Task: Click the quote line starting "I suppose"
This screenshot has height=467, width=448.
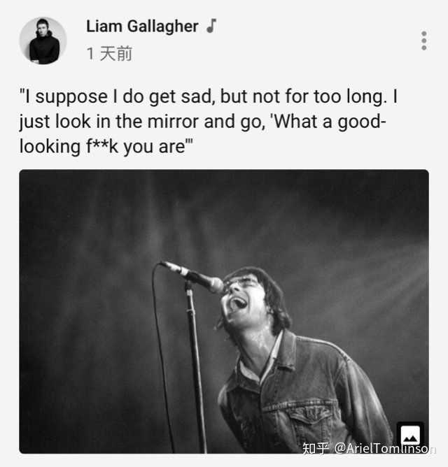Action: (208, 96)
